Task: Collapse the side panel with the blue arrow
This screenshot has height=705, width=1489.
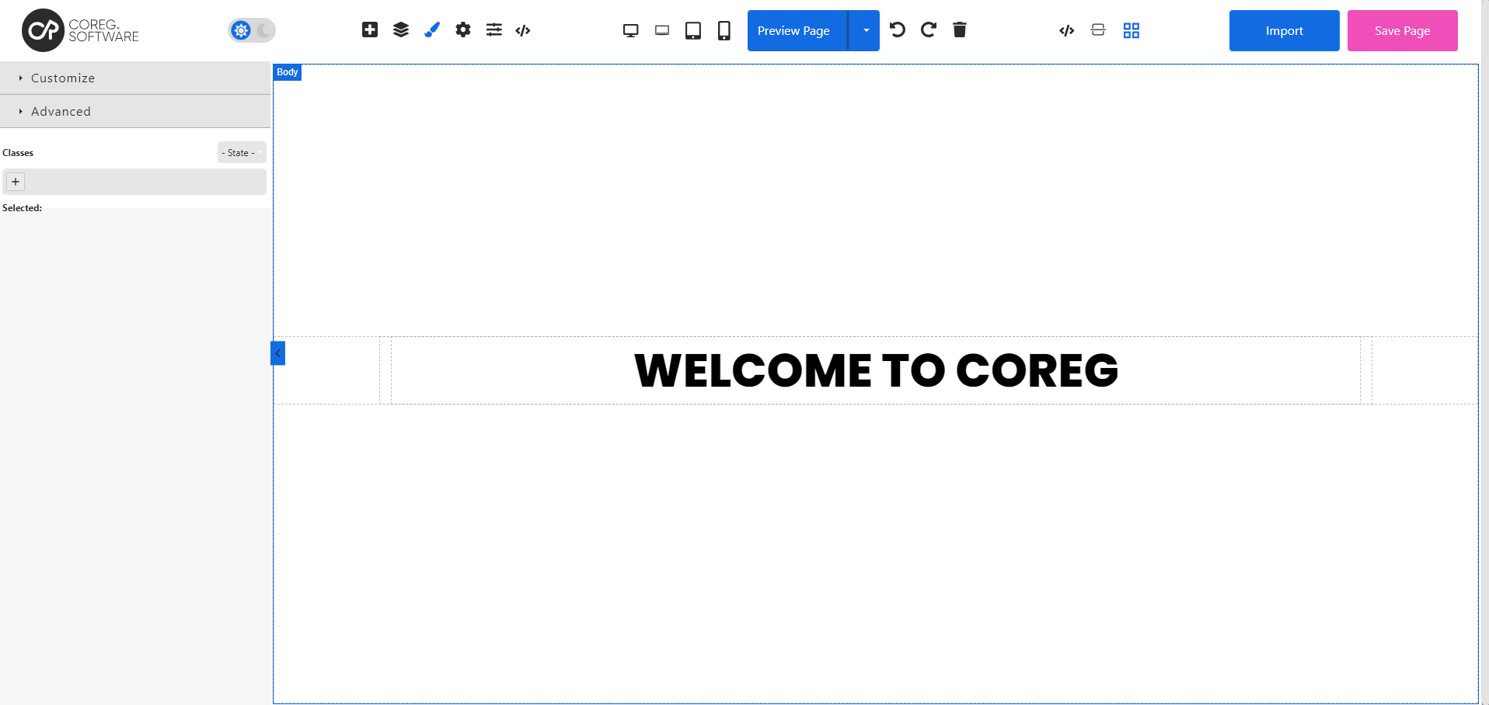Action: (x=277, y=353)
